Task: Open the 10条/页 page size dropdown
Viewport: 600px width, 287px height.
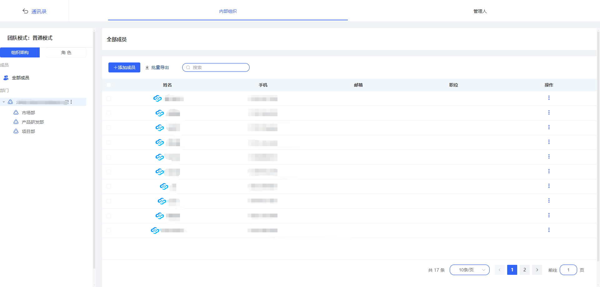Action: point(469,270)
